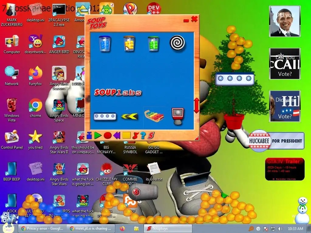This screenshot has width=311, height=233.
Task: Click the blue weight icon in Souptoys toolbar
Action: point(89,136)
